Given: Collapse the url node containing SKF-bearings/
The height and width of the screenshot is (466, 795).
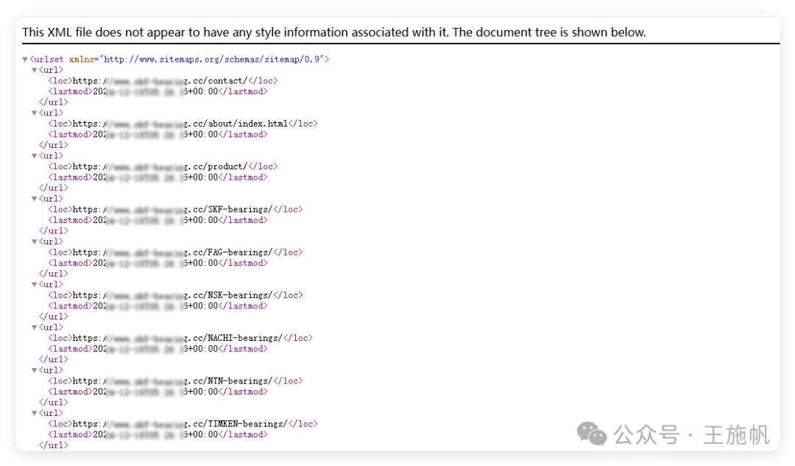Looking at the screenshot, I should click(x=35, y=199).
